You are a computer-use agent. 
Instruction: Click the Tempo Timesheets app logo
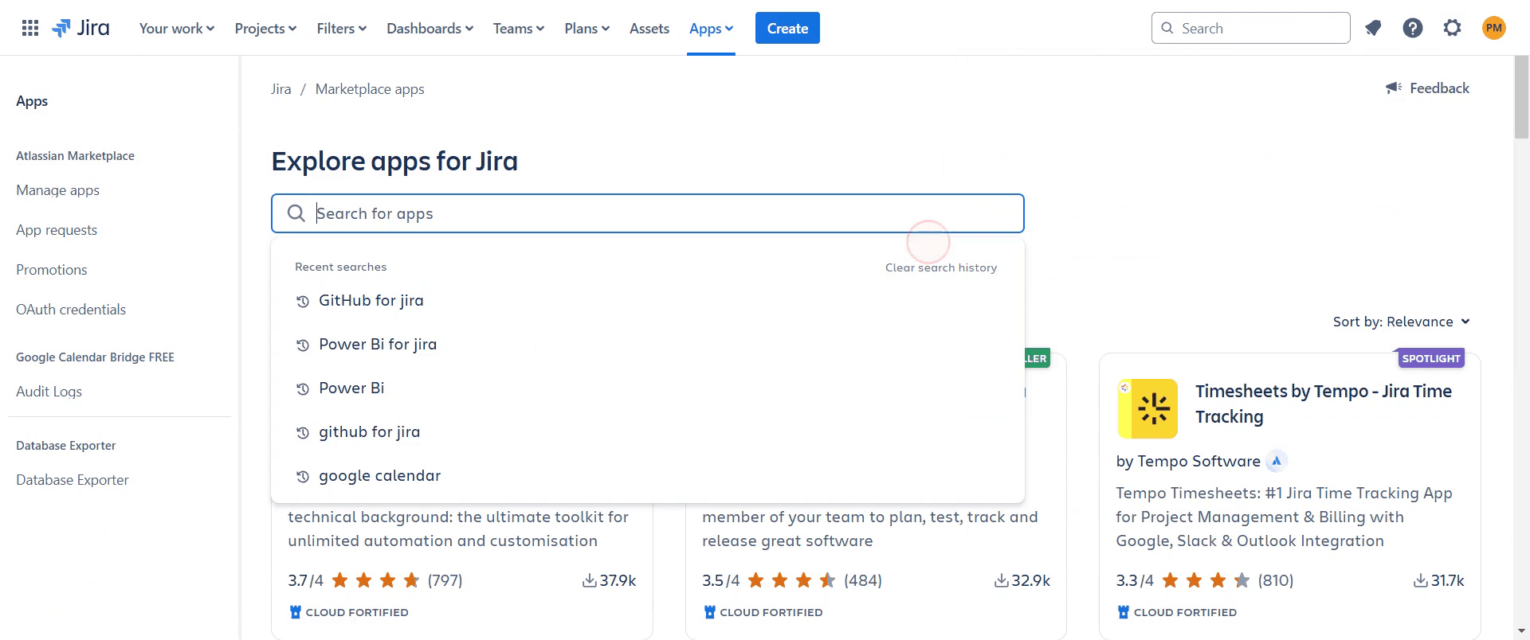coord(1147,408)
